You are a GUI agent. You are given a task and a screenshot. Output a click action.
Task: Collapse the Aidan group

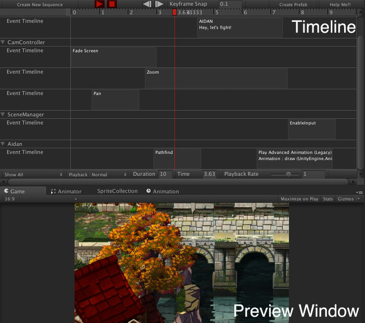pyautogui.click(x=3, y=144)
